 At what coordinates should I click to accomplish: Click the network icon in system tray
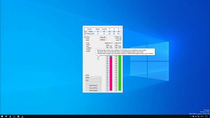[199, 116]
